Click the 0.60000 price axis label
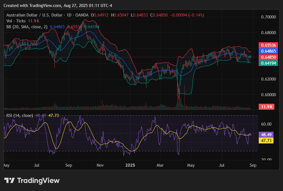Viewport: 283px width, 191px height. tap(268, 95)
